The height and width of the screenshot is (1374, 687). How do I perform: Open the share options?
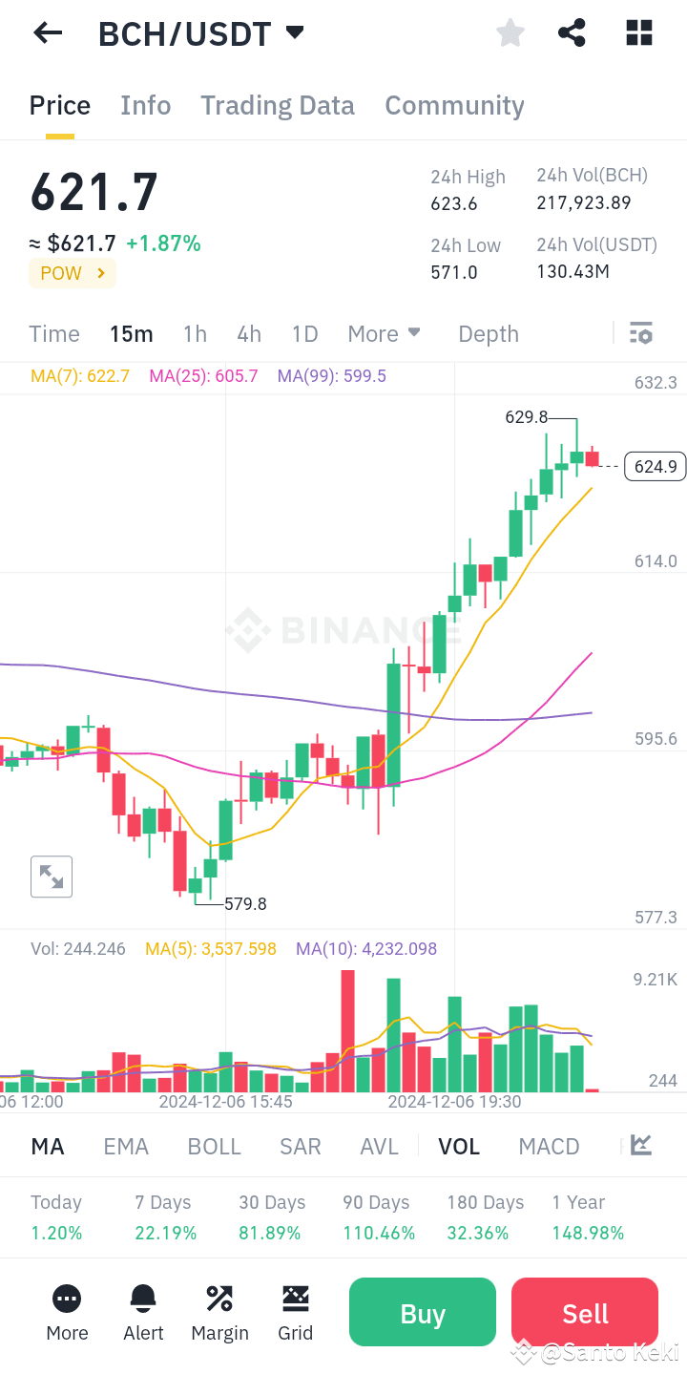[572, 32]
